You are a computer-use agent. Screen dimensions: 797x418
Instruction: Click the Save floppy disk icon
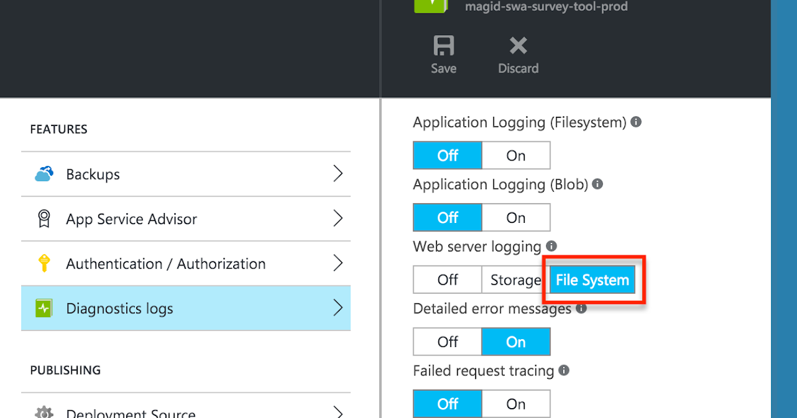pos(443,46)
